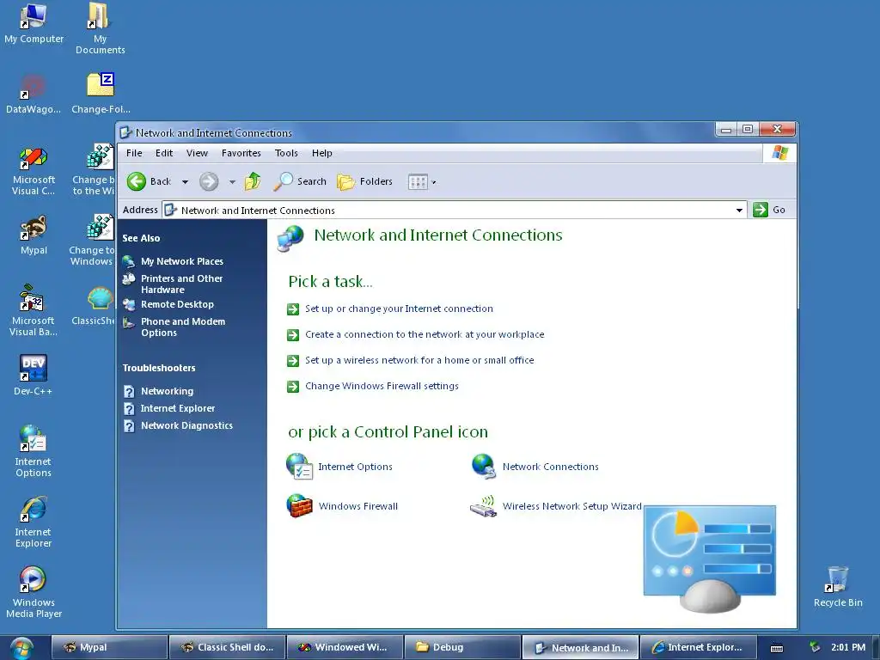Switch to Windowed Wi... taskbar button
Viewport: 880px width, 660px height.
point(345,647)
